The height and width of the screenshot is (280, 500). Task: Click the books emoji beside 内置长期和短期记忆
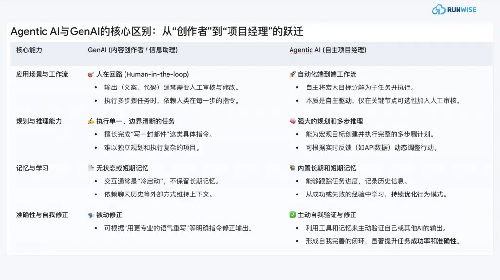[x=292, y=168]
